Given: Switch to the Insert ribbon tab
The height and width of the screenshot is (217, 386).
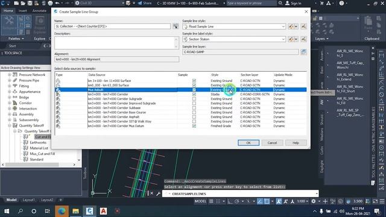Looking at the screenshot, I should point(22,11).
